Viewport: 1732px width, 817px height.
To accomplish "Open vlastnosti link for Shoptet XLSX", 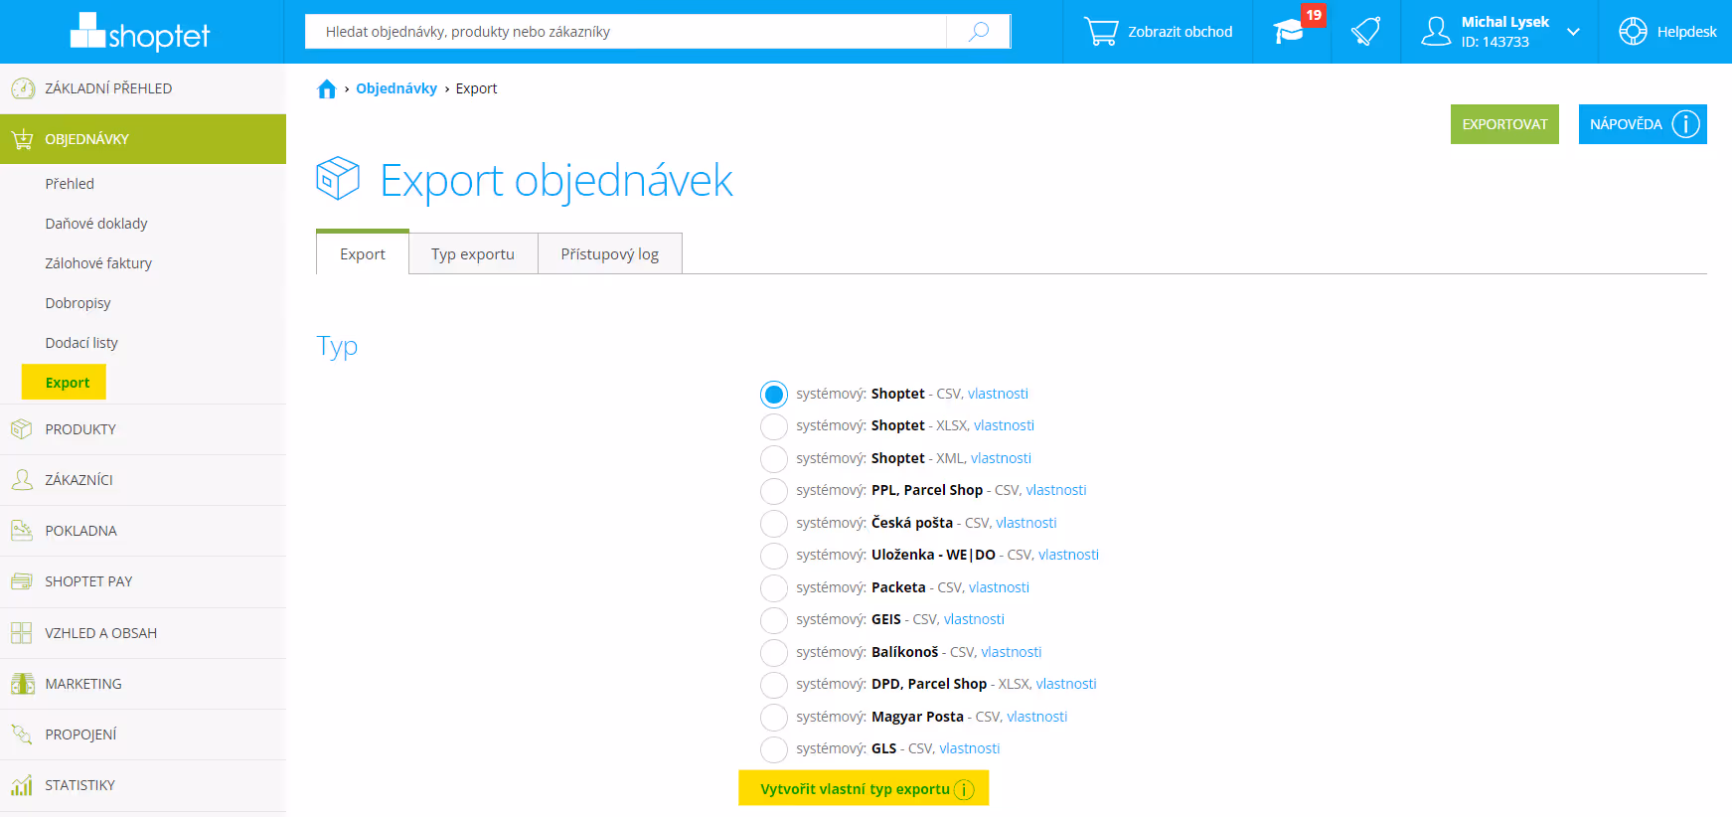I will (x=1004, y=425).
